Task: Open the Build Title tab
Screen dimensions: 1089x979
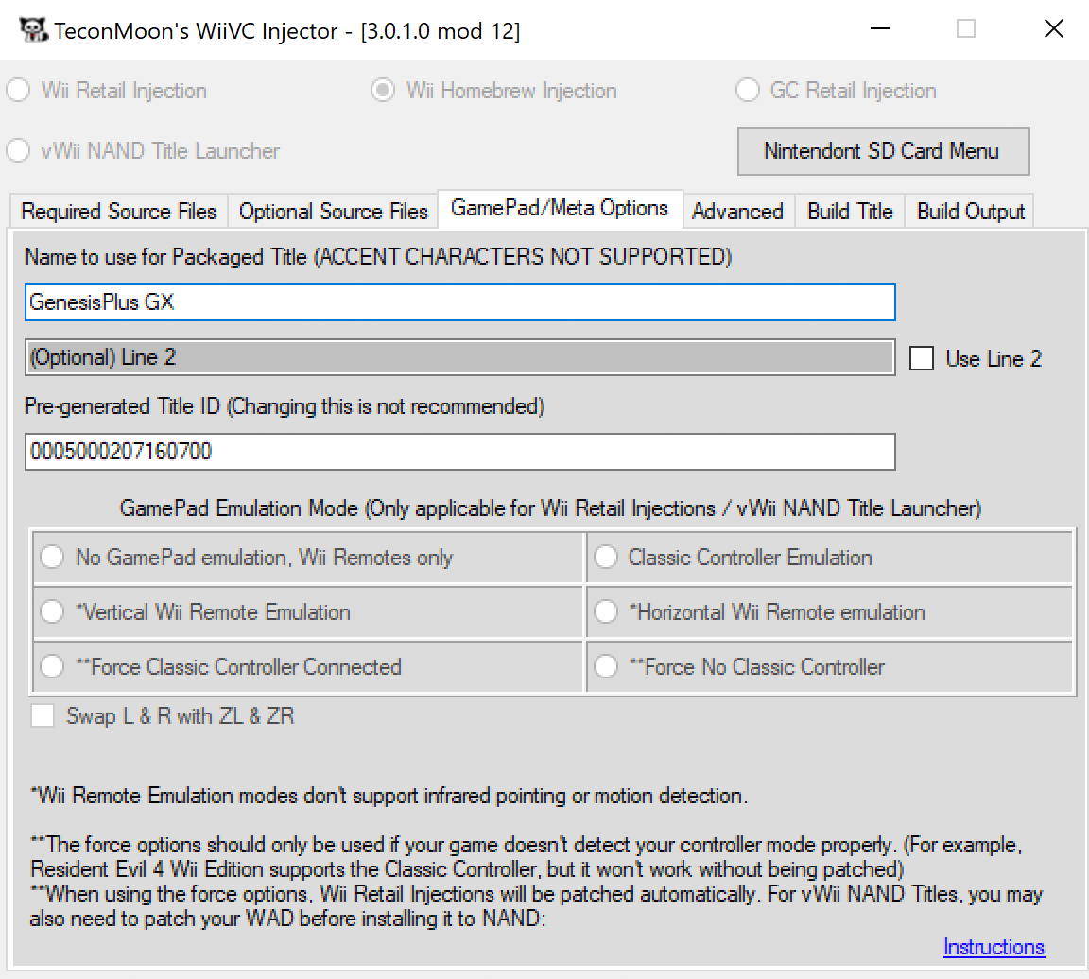Action: point(850,211)
